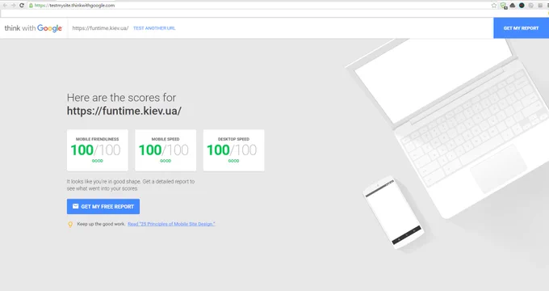Reload the page with the refresh icon
Image resolution: width=549 pixels, height=291 pixels.
point(22,6)
